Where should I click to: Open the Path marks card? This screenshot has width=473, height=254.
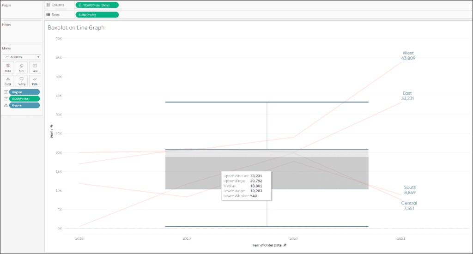35,81
